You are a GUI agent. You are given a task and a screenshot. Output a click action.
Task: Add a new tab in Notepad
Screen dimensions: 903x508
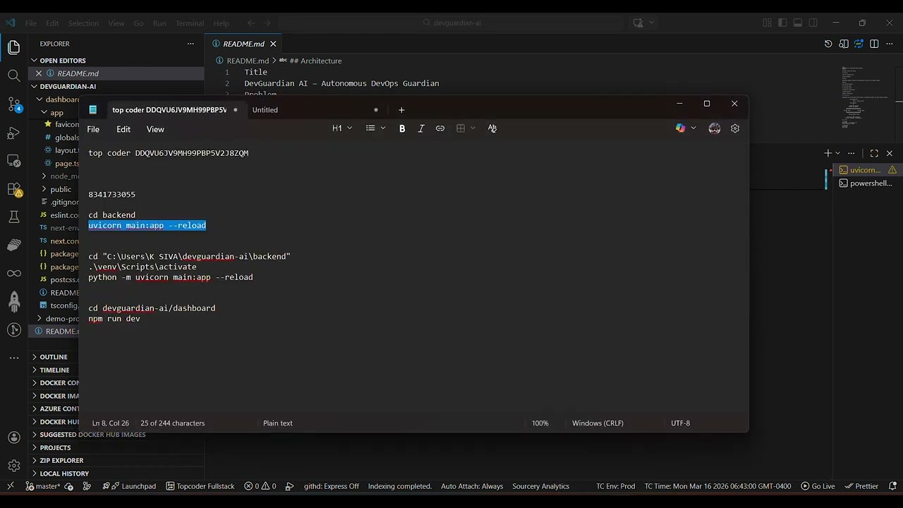pyautogui.click(x=401, y=110)
